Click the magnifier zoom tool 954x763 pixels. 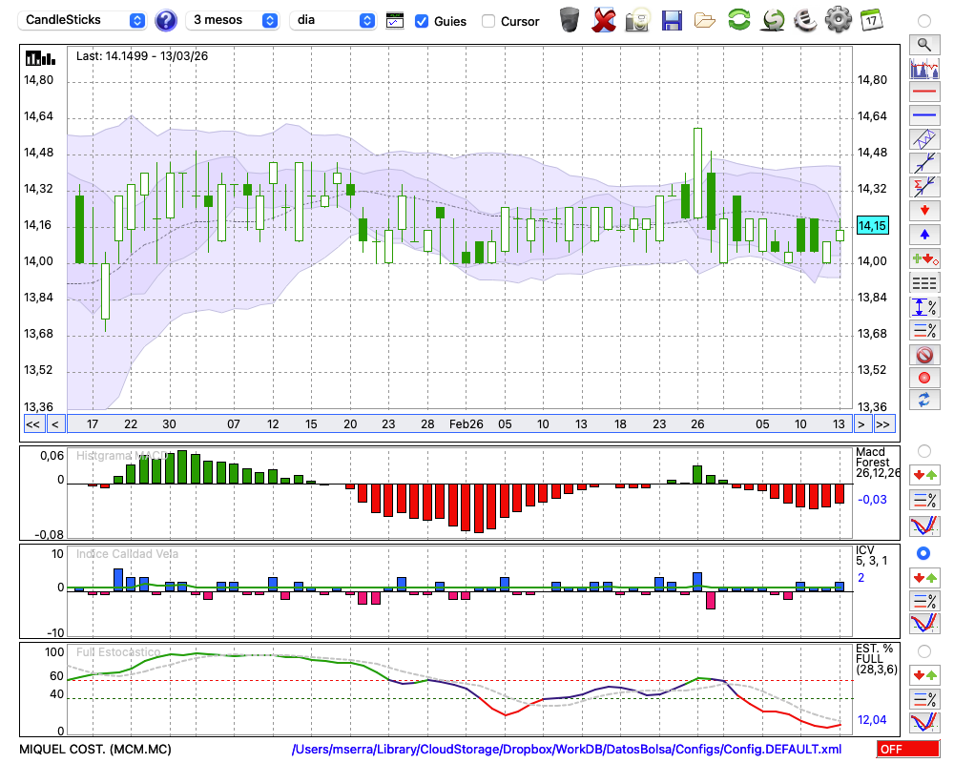point(923,44)
